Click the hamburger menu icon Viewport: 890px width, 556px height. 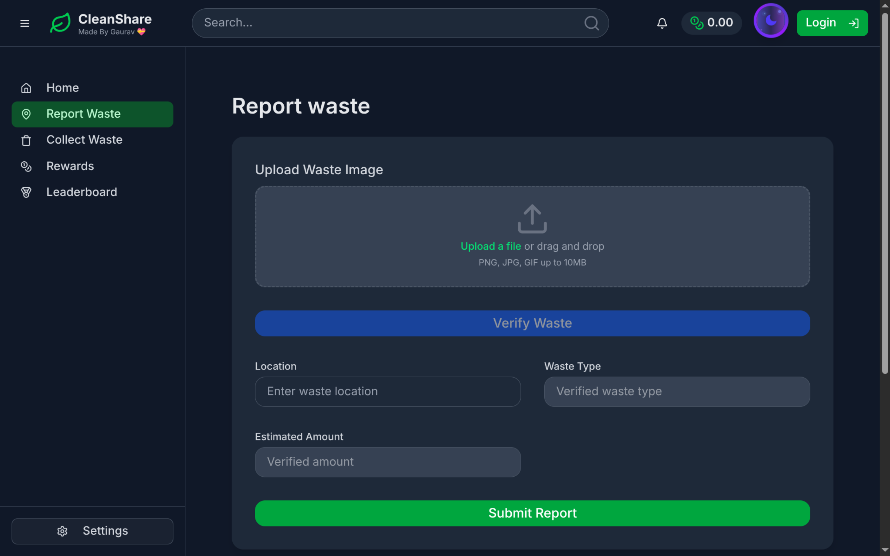pyautogui.click(x=25, y=23)
